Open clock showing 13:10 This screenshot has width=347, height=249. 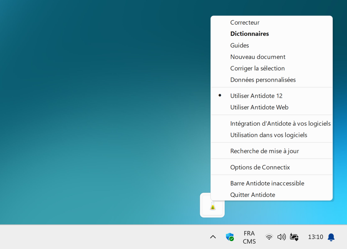pos(315,237)
